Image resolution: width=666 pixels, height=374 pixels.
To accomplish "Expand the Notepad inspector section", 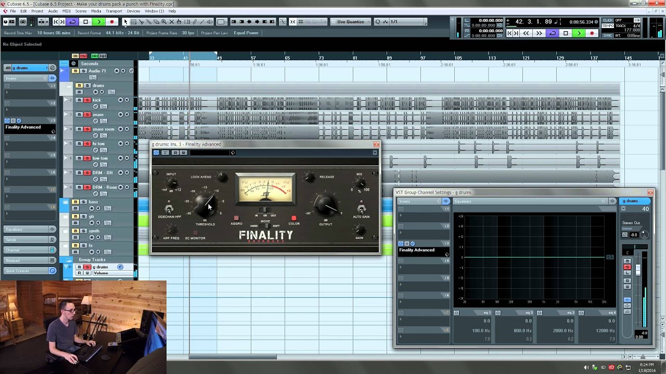I will pyautogui.click(x=30, y=260).
